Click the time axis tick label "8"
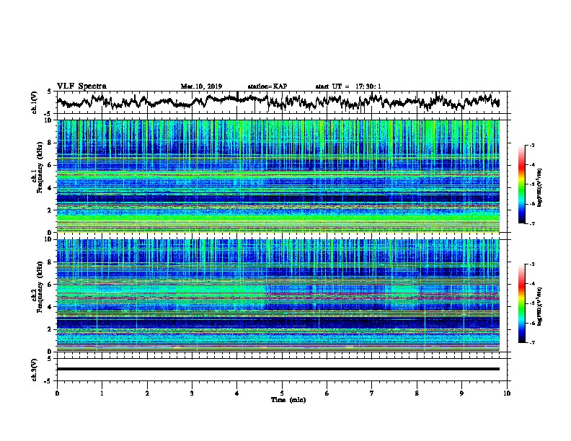This screenshot has height=441, width=571. [x=417, y=393]
